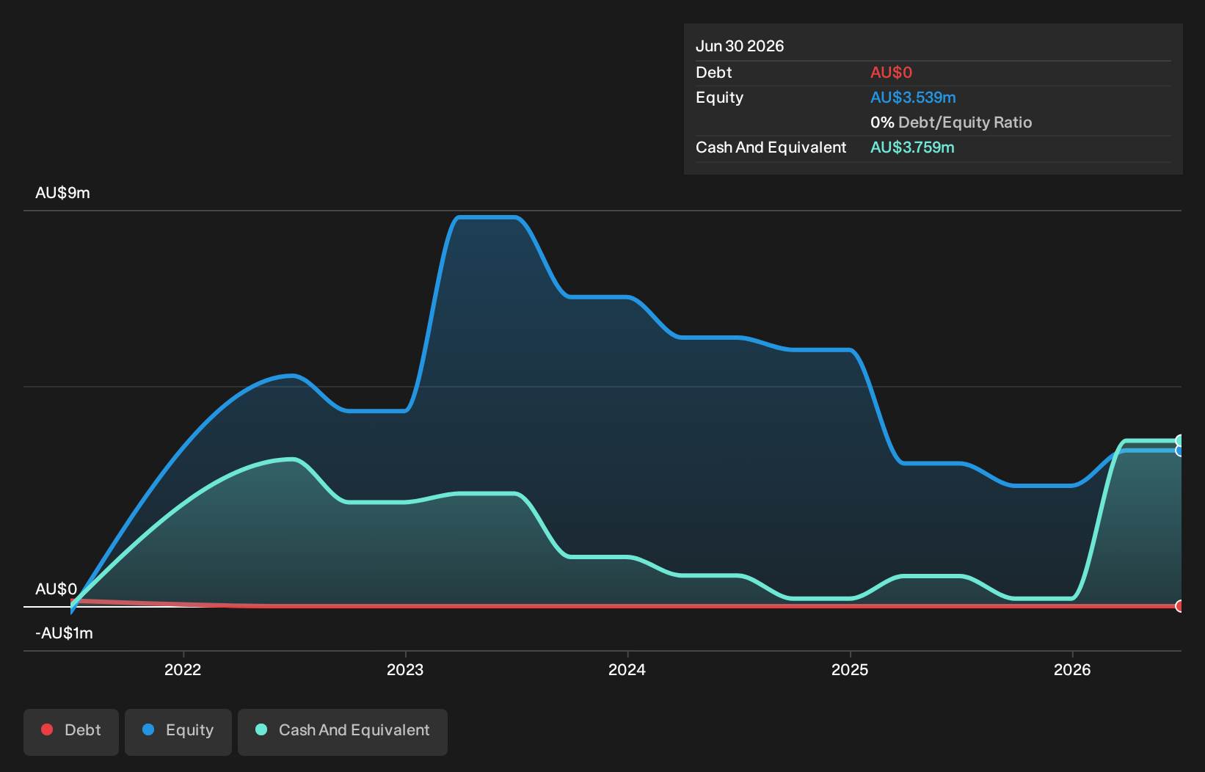Click the blue Equity legend dot
The height and width of the screenshot is (772, 1205).
(x=148, y=729)
